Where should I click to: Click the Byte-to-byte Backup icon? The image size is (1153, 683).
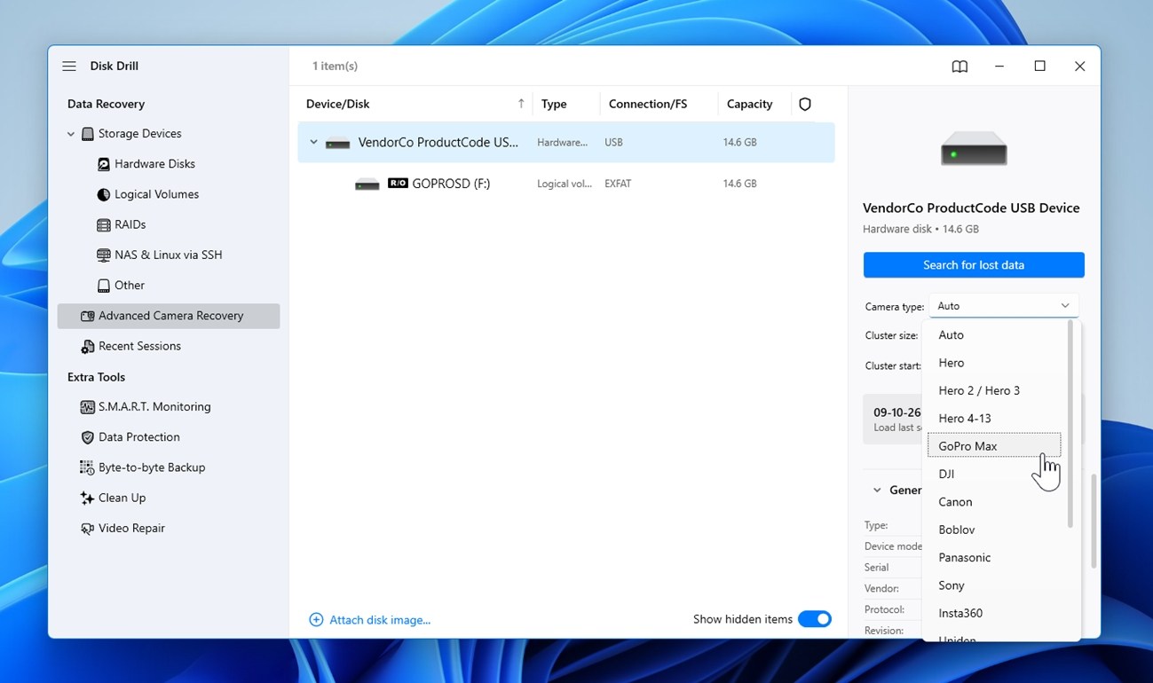pos(88,467)
